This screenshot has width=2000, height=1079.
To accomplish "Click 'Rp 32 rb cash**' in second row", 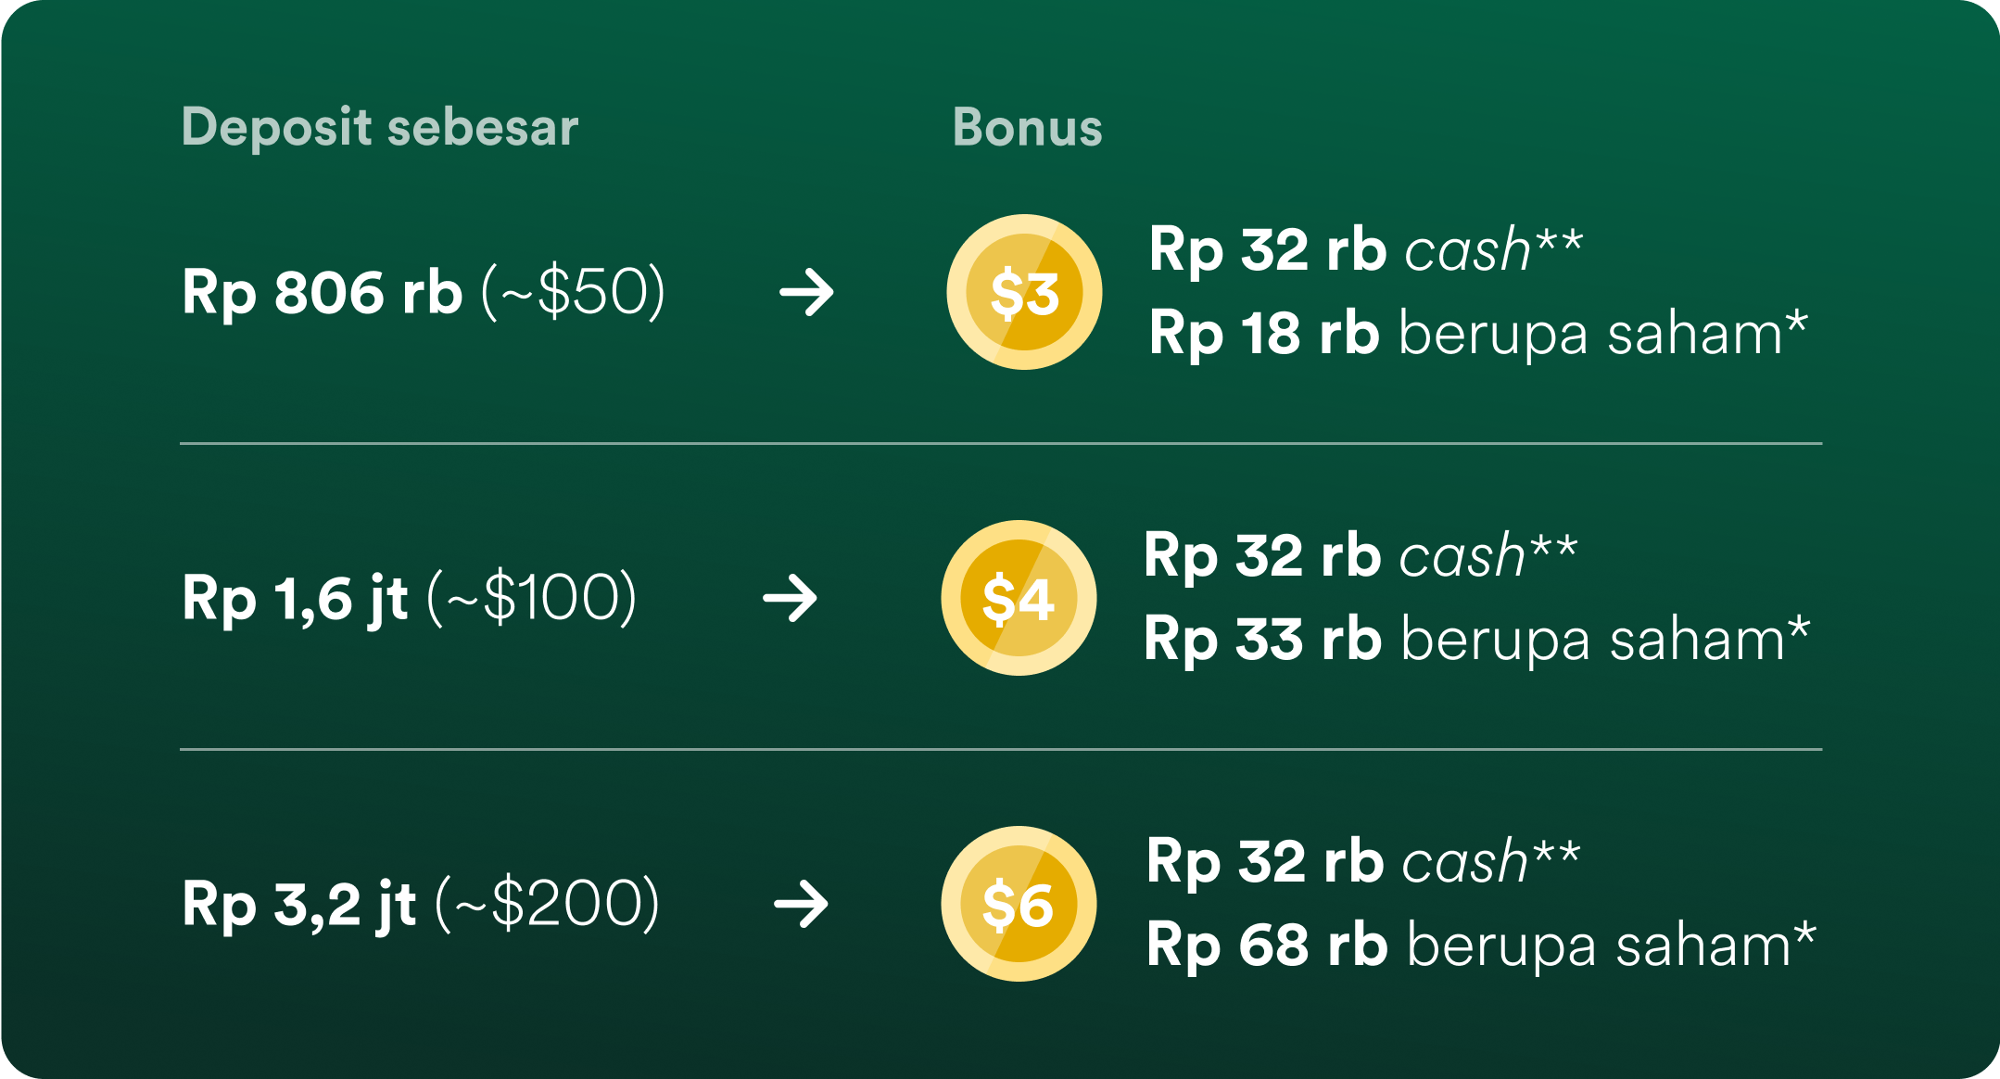I will (x=1361, y=556).
